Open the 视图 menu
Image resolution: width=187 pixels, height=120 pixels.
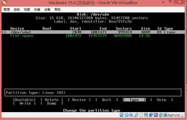coord(27,9)
